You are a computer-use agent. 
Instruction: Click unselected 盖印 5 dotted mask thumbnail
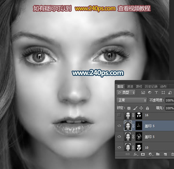point(139,137)
